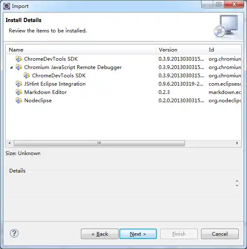Select the child ChromeDevTools SDK entry name
The image size is (247, 249).
tap(59, 76)
